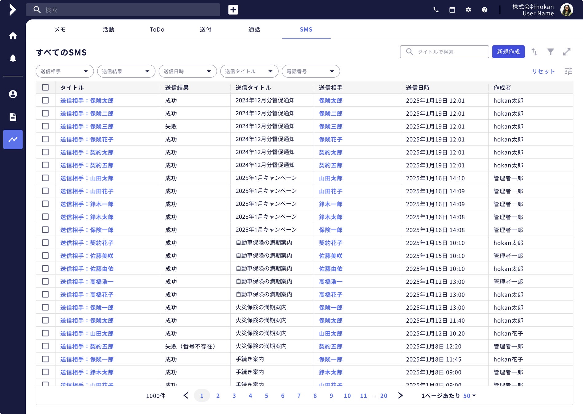Open the phone call icon in header

[x=436, y=10]
